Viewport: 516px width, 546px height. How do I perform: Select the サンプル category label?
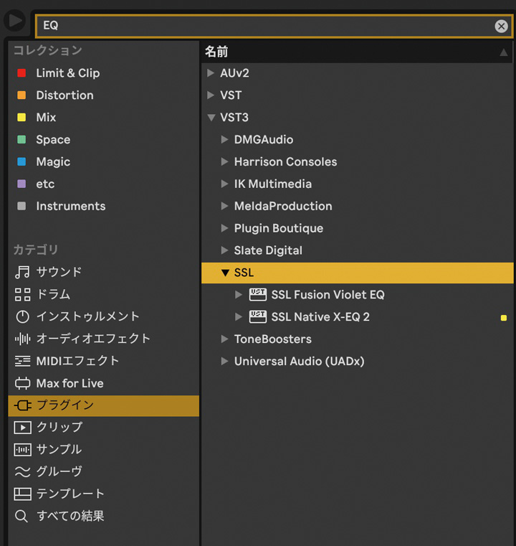coord(59,449)
